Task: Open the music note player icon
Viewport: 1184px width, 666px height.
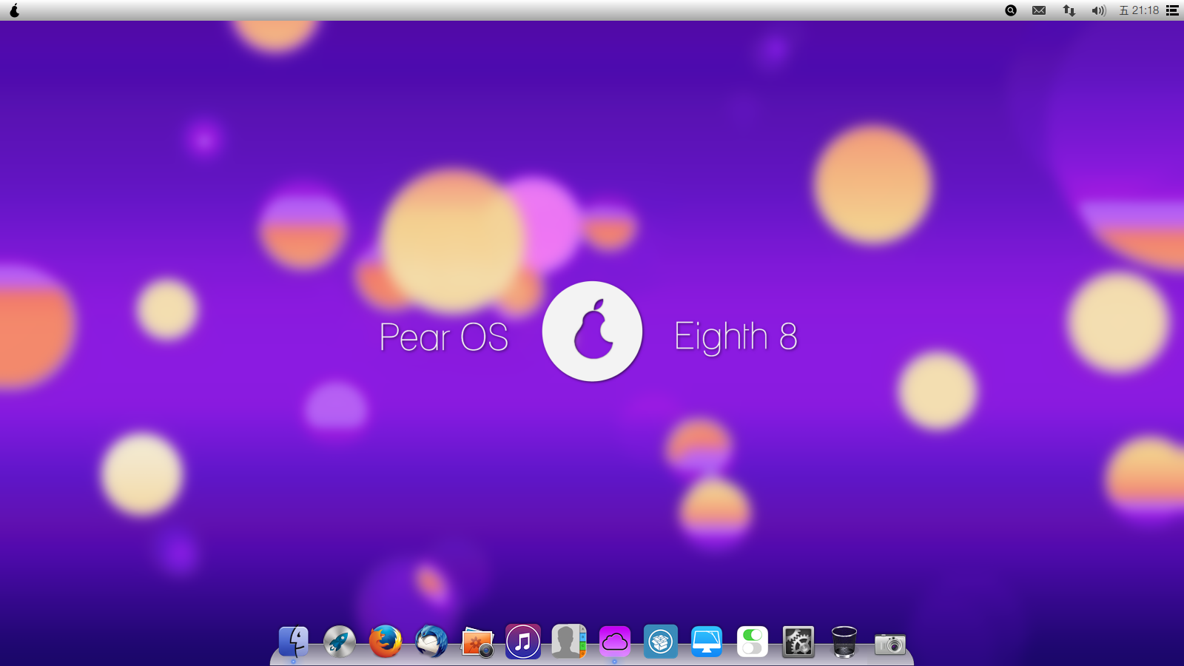Action: click(523, 642)
